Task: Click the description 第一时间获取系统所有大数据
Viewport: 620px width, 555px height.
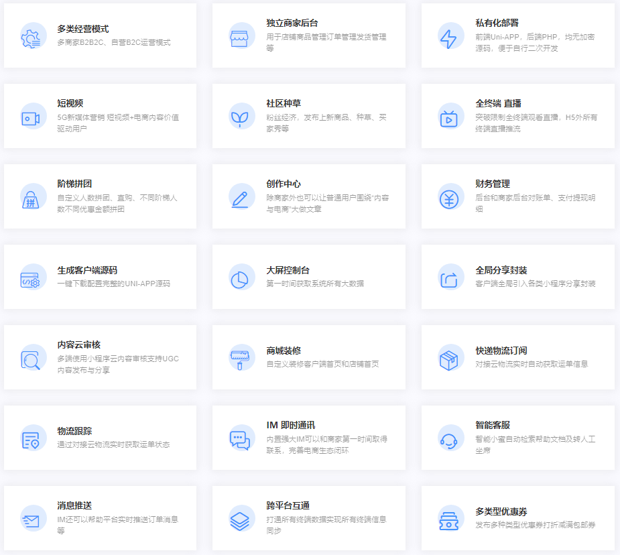Action: (x=315, y=284)
